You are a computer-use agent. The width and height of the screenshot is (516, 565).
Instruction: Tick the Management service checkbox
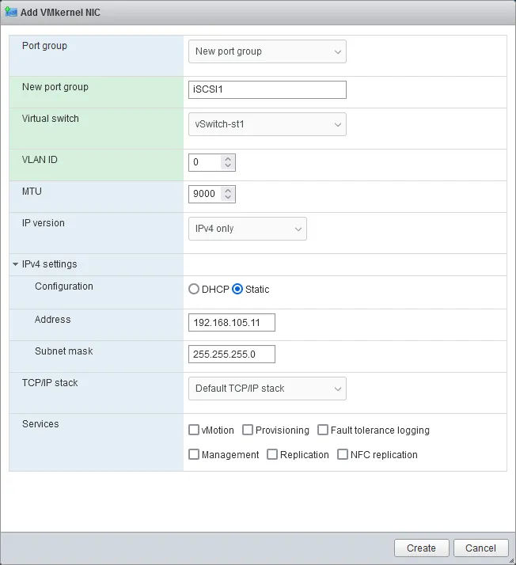(x=194, y=455)
